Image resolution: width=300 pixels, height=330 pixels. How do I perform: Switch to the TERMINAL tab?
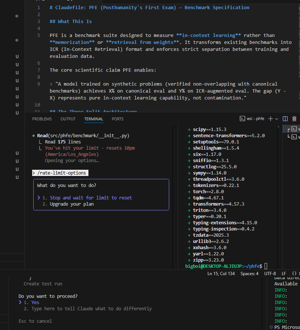94,119
